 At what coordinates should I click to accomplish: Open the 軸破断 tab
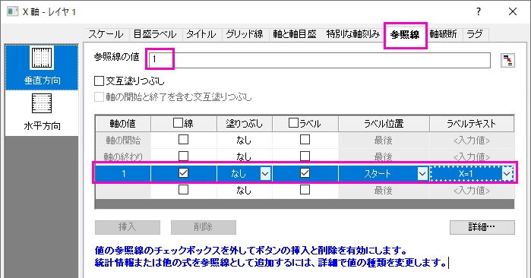tap(444, 34)
